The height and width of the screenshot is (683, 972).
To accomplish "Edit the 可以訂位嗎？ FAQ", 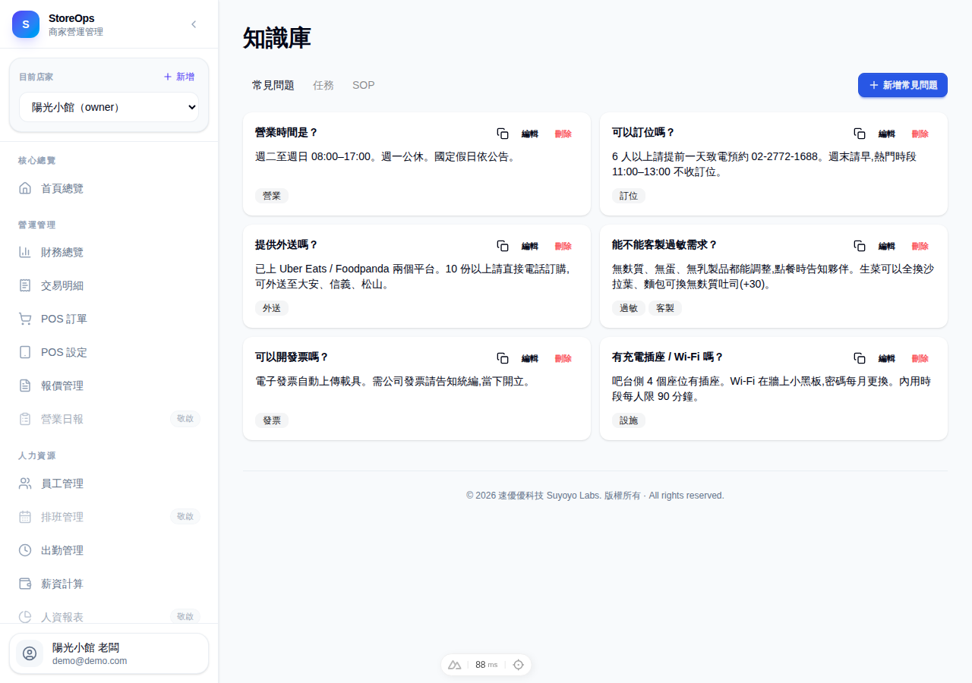I will click(887, 134).
